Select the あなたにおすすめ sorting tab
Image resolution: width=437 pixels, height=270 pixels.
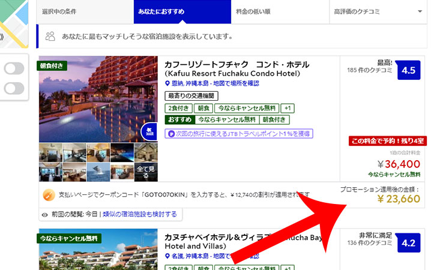pyautogui.click(x=182, y=12)
